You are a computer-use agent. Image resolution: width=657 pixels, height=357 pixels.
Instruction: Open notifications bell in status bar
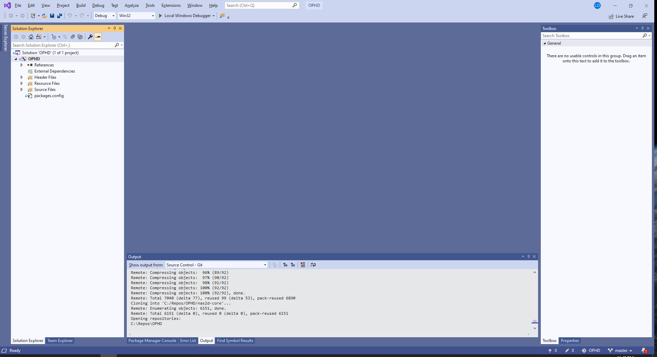pos(643,351)
